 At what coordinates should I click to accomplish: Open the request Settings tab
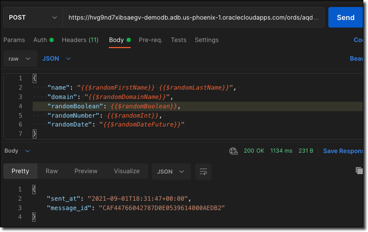click(206, 40)
